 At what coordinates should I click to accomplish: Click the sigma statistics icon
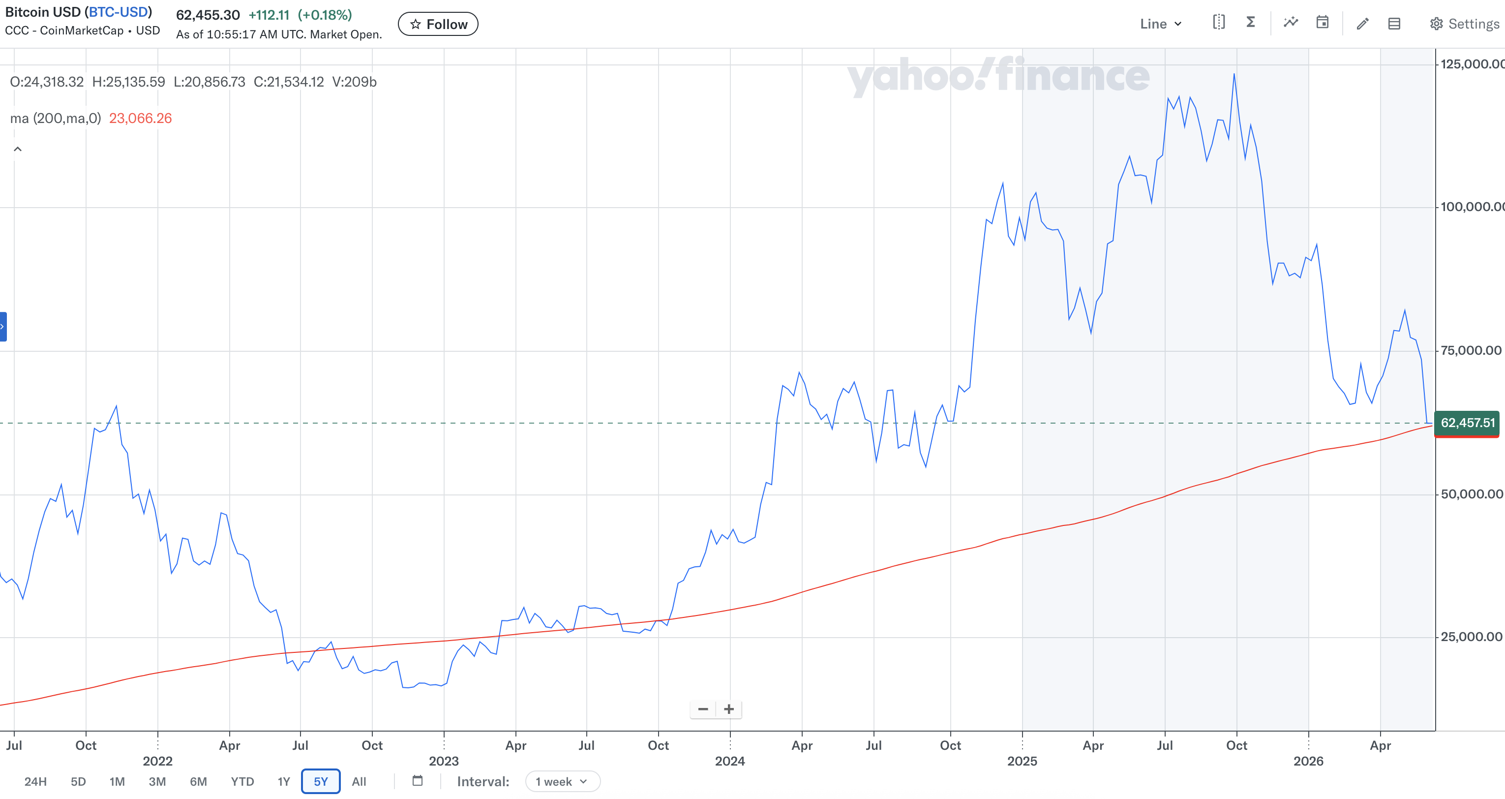tap(1251, 23)
